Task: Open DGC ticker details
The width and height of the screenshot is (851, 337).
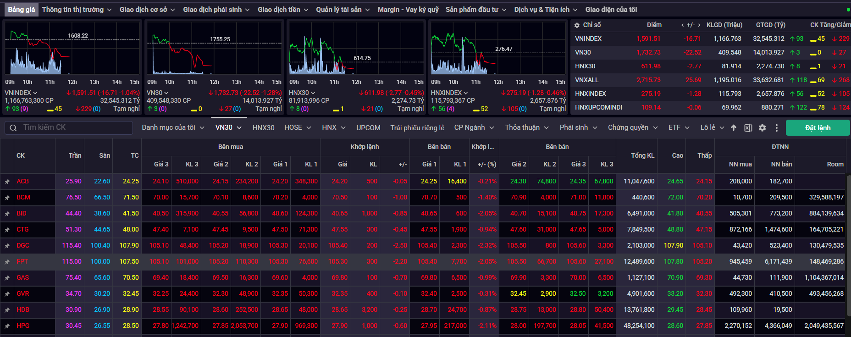Action: coord(23,246)
